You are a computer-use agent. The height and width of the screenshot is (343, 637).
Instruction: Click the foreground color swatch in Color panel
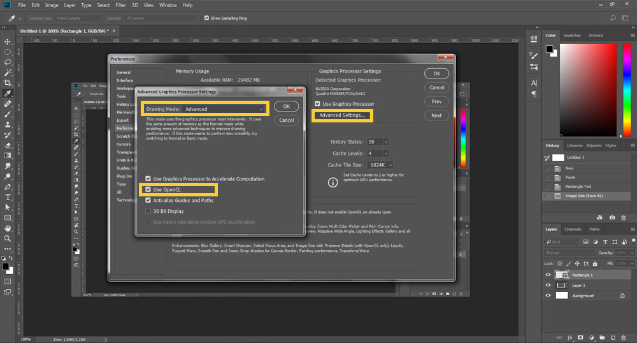(550, 49)
